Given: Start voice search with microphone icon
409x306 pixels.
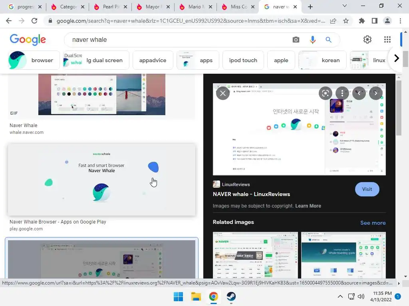Looking at the screenshot, I should [x=312, y=40].
